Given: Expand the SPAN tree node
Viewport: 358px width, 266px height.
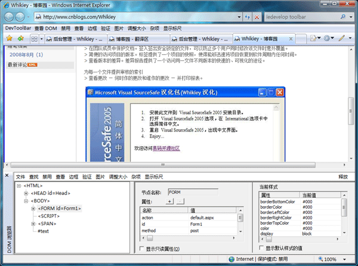Looking at the screenshot, I should [x=33, y=224].
